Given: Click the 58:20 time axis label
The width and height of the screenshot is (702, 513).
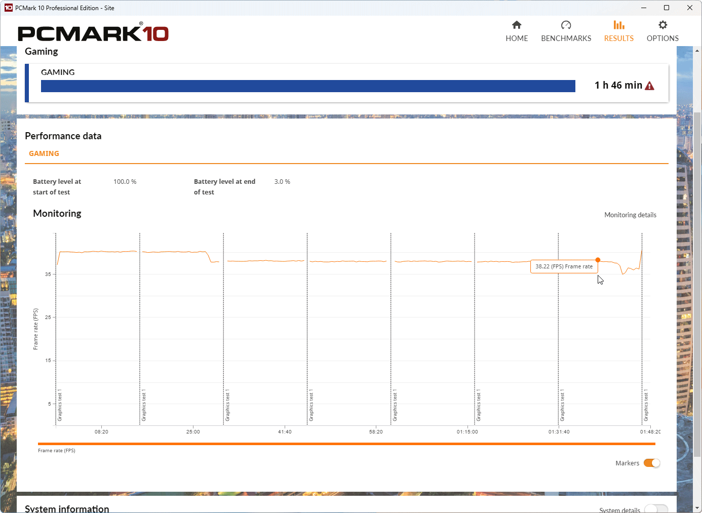Looking at the screenshot, I should coord(376,432).
